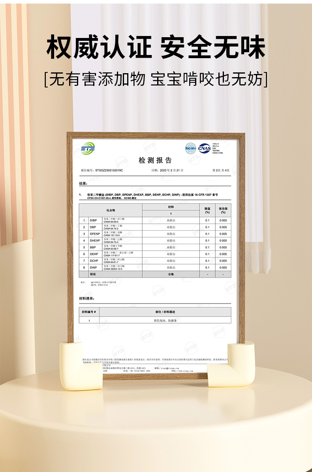The width and height of the screenshot is (312, 472).
Task: Click the 结果 section heading
Action: (x=83, y=183)
